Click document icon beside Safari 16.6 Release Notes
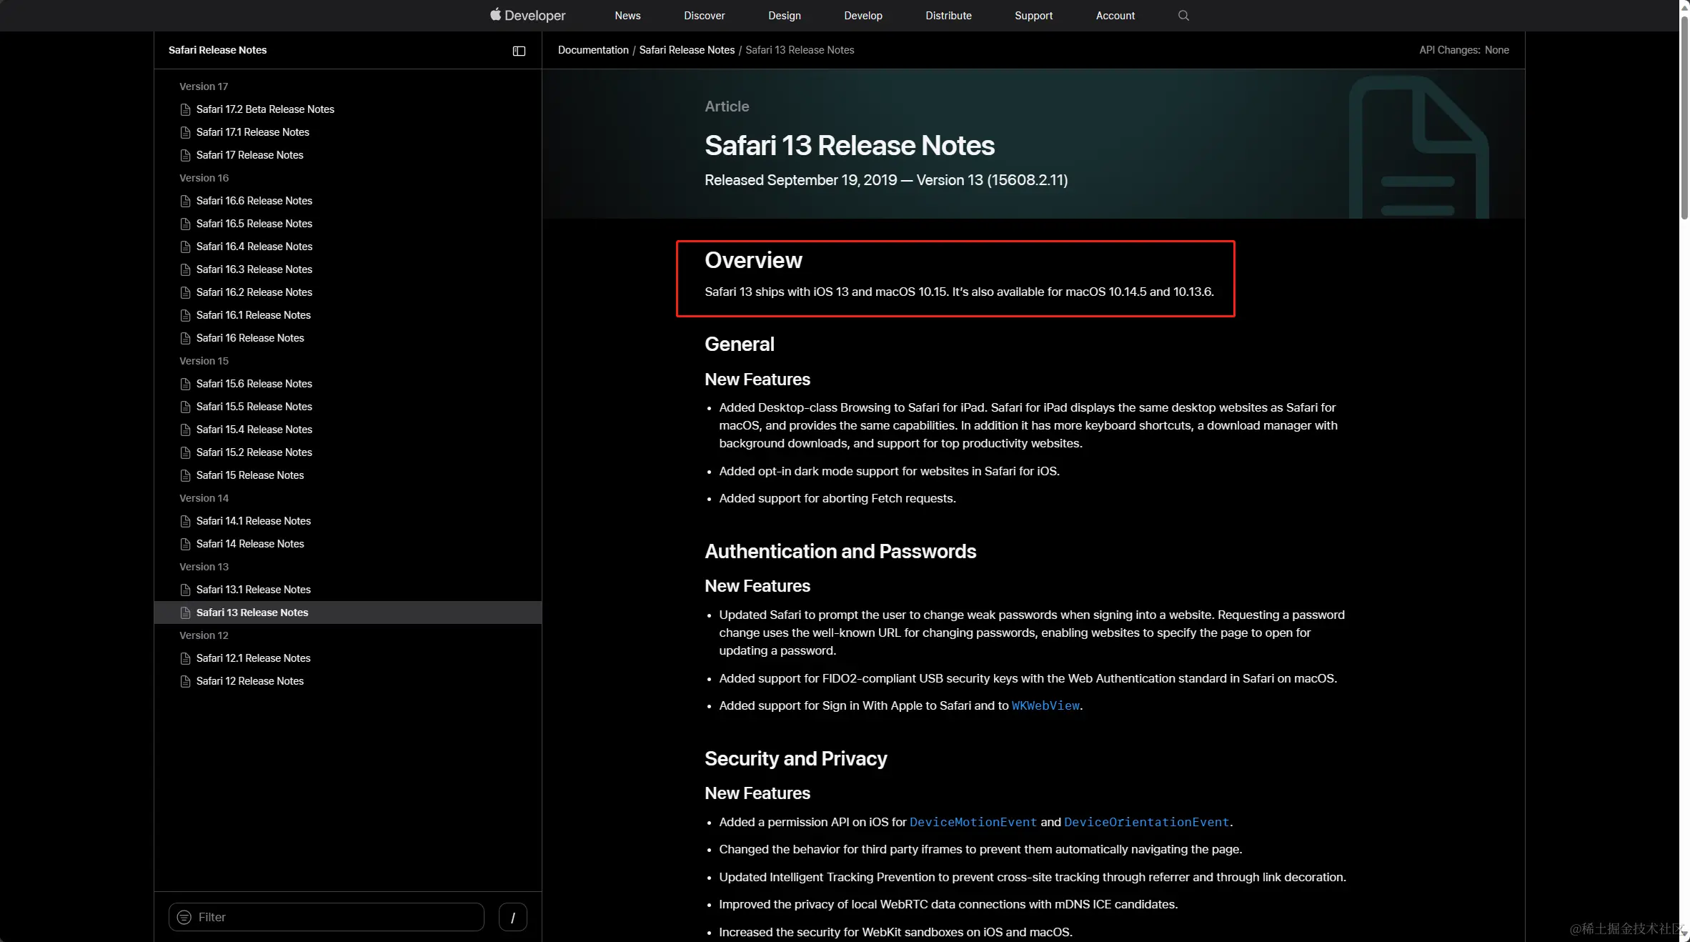Image resolution: width=1690 pixels, height=942 pixels. pos(185,201)
